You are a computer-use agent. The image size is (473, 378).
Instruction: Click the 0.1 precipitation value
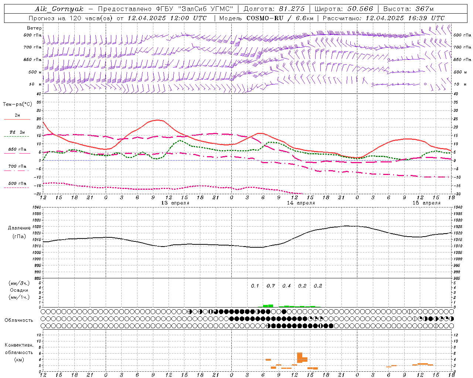255,286
